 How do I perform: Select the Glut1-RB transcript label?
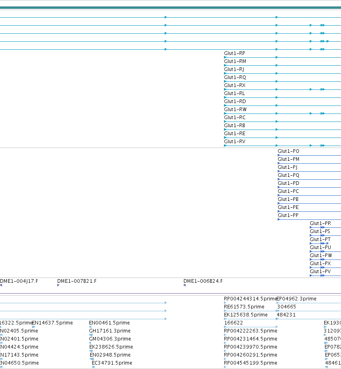[x=234, y=126]
